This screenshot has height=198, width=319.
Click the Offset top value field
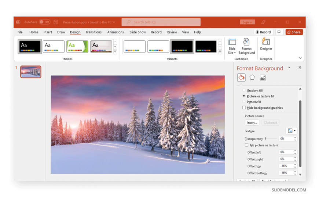(x=286, y=166)
